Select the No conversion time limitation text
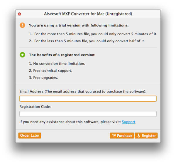This screenshot has height=164, width=176. point(57,63)
